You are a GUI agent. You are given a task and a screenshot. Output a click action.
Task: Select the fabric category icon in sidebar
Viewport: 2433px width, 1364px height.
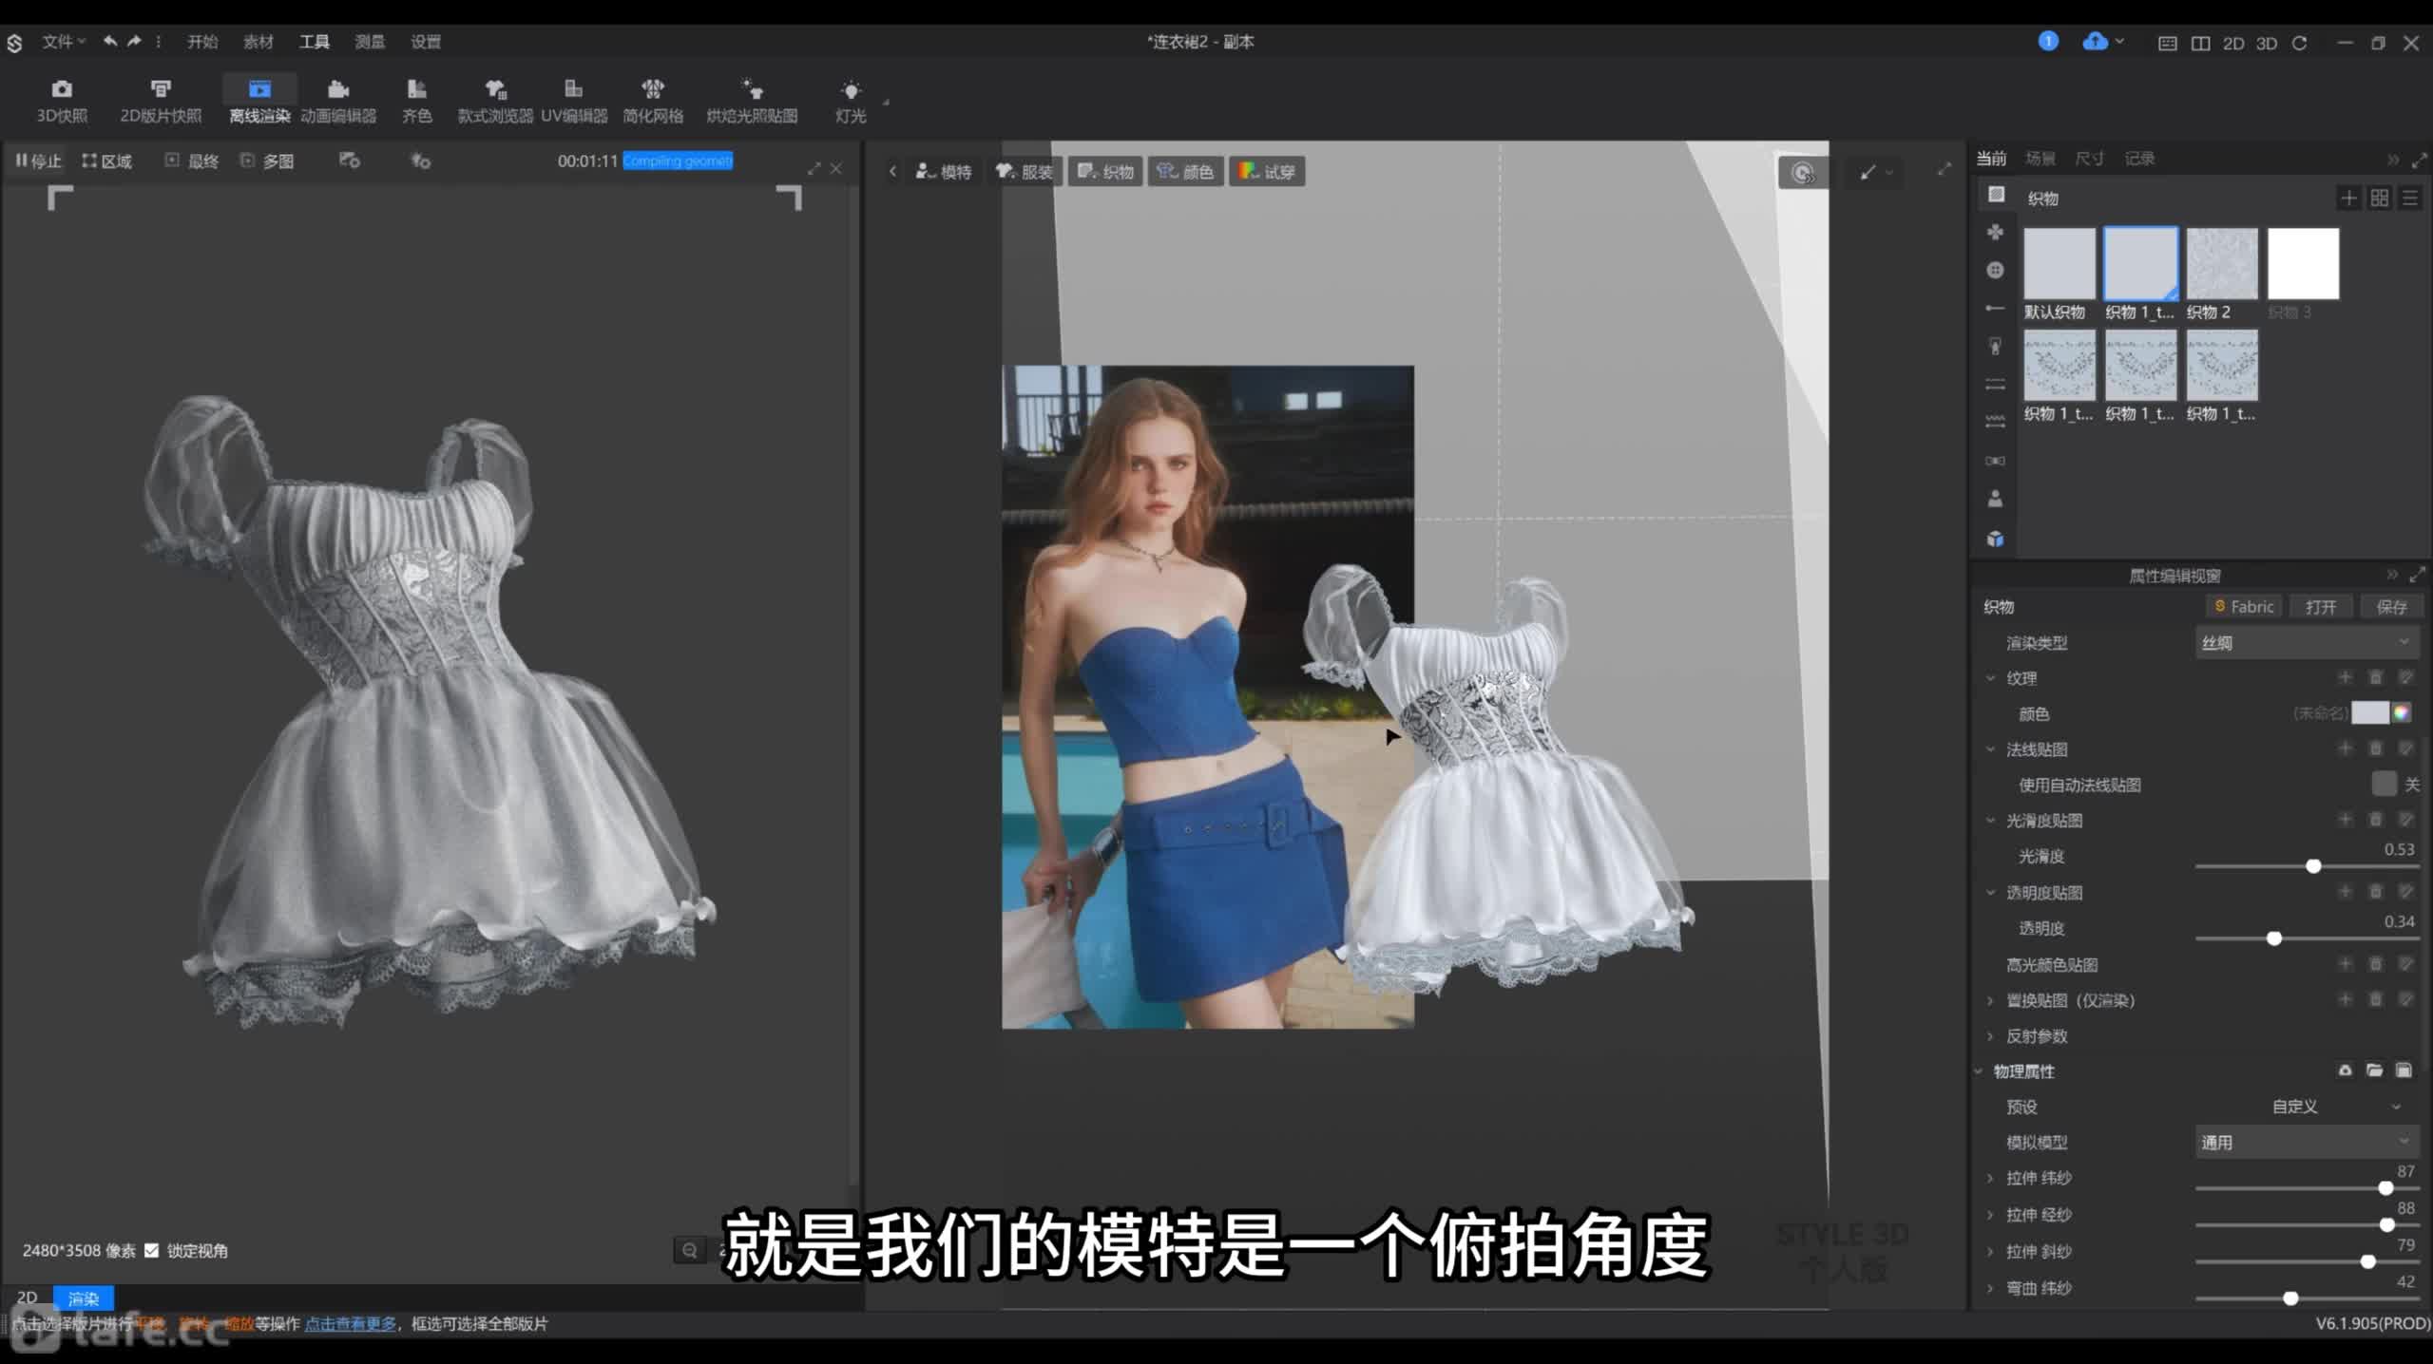click(x=1996, y=195)
